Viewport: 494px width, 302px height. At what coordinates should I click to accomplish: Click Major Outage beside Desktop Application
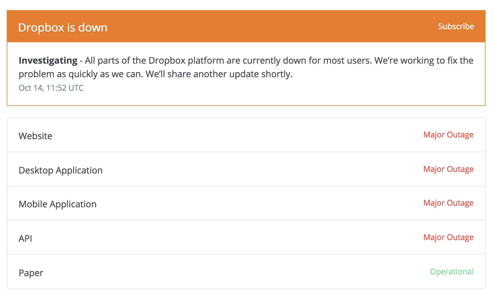point(448,169)
